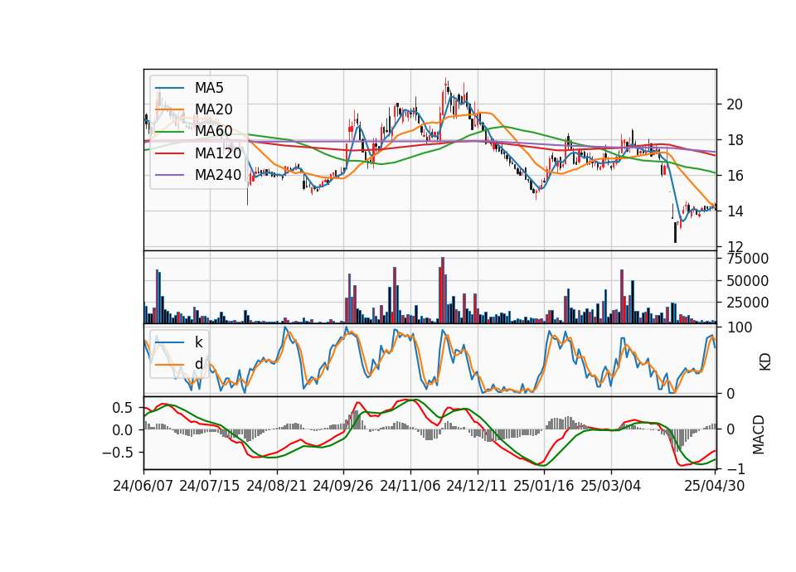Click the MA120 legend label
This screenshot has width=796, height=572.
218,153
